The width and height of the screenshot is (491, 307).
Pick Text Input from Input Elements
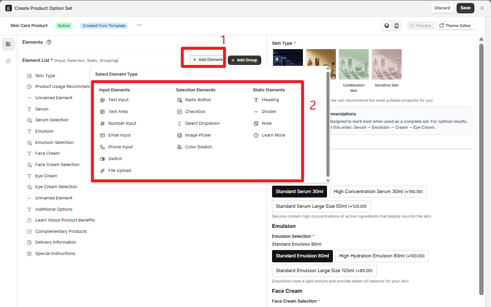pos(118,100)
